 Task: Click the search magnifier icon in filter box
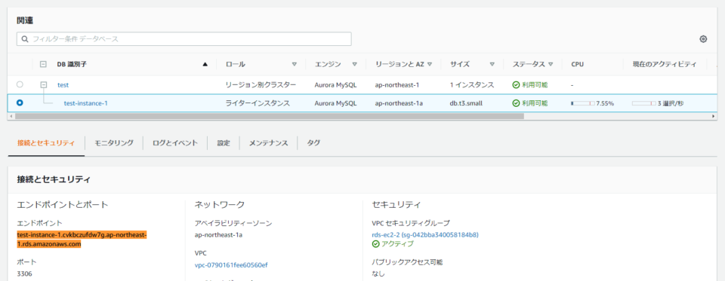25,39
